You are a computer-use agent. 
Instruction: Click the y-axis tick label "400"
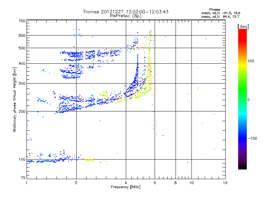(22, 64)
